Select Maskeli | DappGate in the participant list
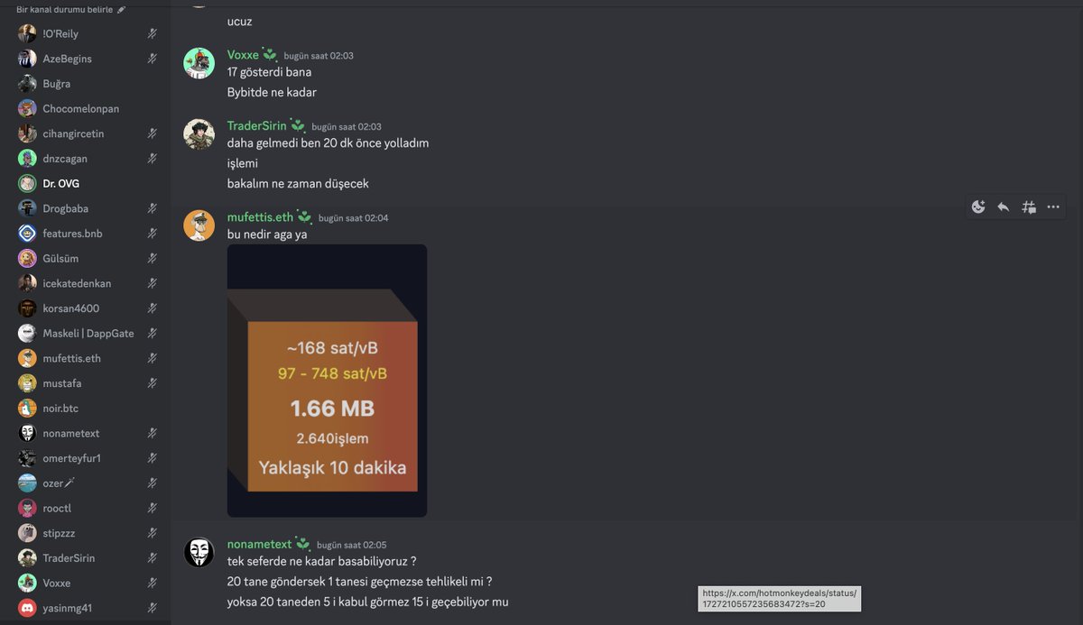The image size is (1083, 625). point(87,334)
